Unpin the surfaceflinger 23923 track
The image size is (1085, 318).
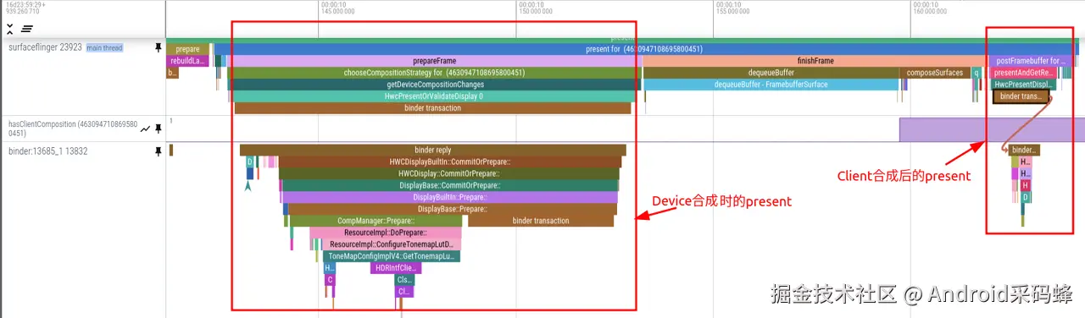158,48
